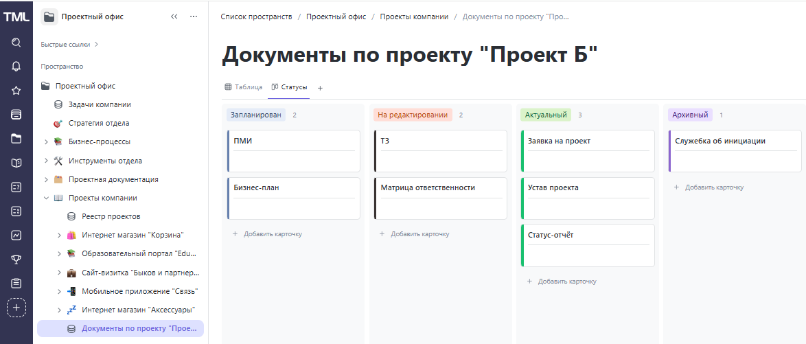Click the Проектный офис header folder icon
This screenshot has height=344, width=806.
coord(49,16)
